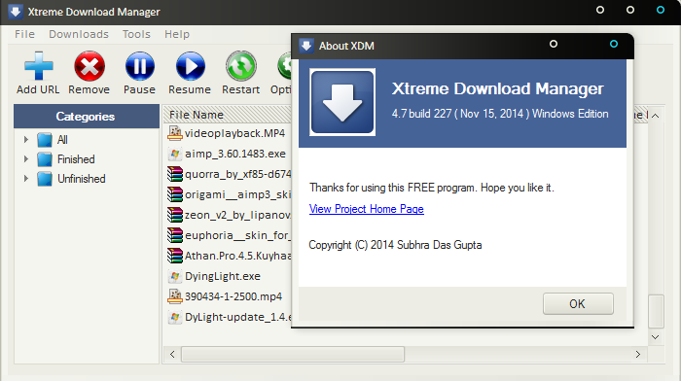This screenshot has width=681, height=381.
Task: Click the cyan close circle on main XDM window
Action: pyautogui.click(x=661, y=10)
